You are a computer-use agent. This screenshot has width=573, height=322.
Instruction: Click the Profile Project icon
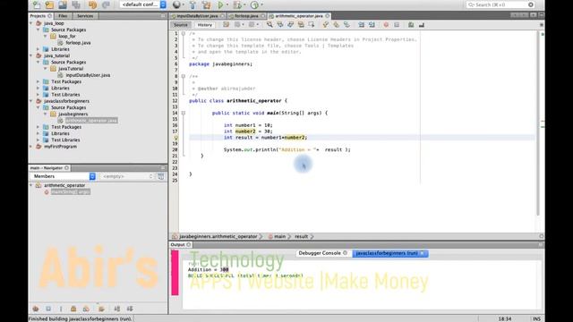tap(254, 4)
